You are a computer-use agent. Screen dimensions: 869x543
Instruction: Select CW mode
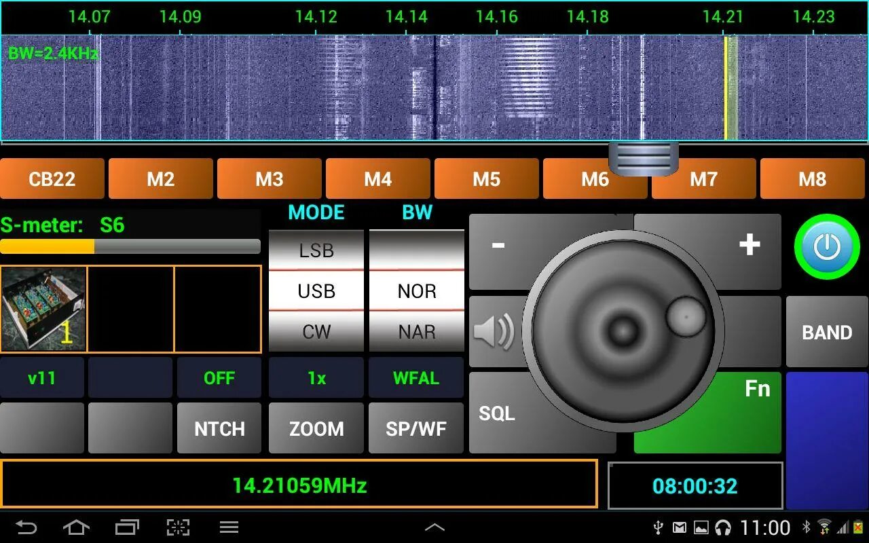pyautogui.click(x=316, y=331)
